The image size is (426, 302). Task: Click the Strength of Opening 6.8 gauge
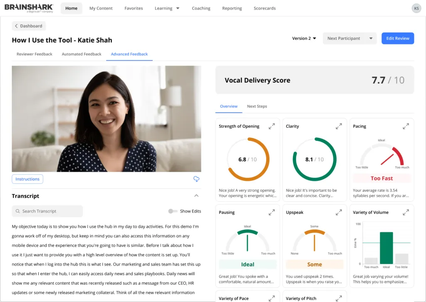248,159
